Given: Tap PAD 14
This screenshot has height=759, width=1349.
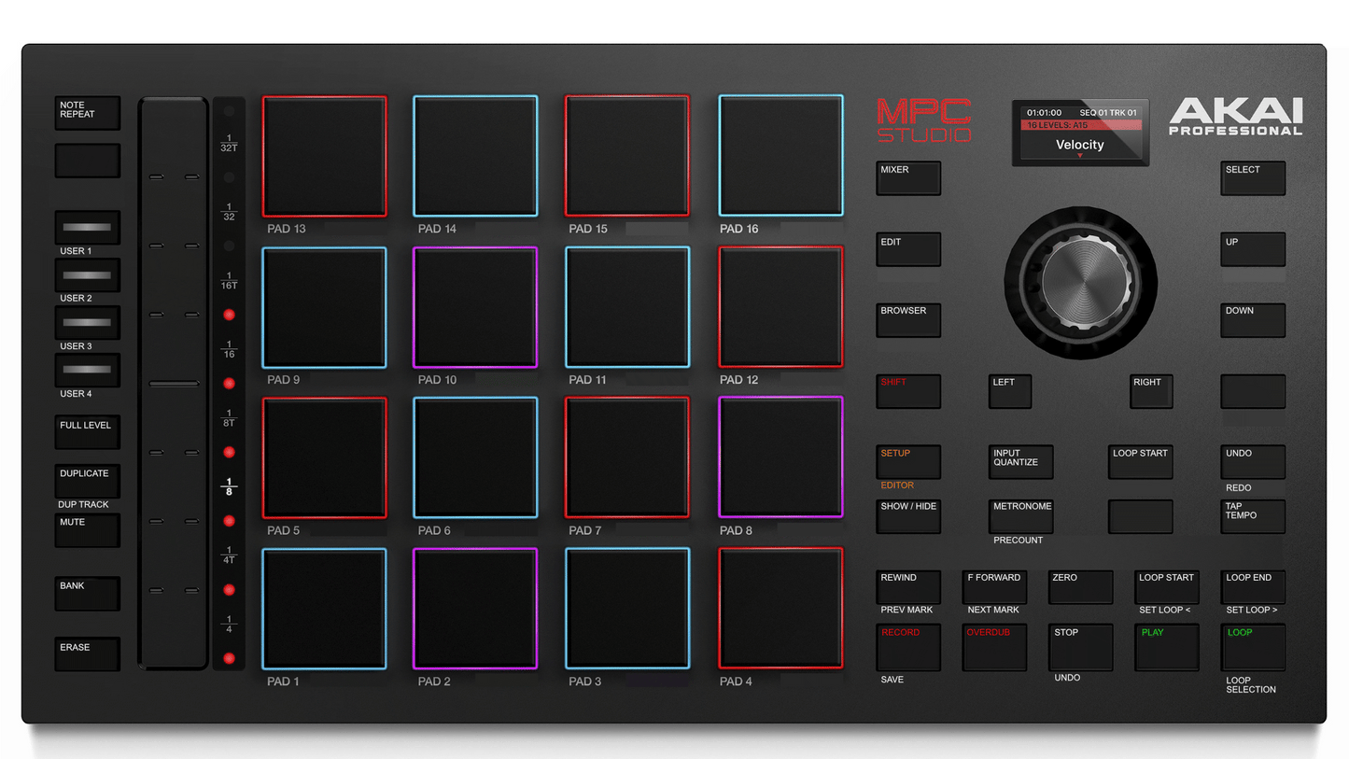Looking at the screenshot, I should [475, 156].
